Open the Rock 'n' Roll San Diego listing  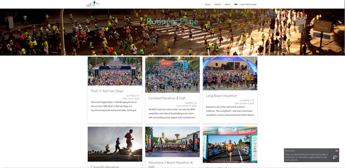coord(107,91)
